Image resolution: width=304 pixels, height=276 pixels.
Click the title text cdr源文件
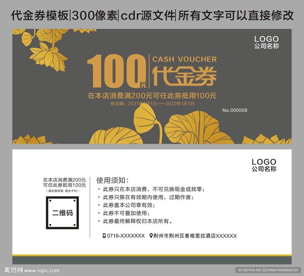[x=148, y=15]
